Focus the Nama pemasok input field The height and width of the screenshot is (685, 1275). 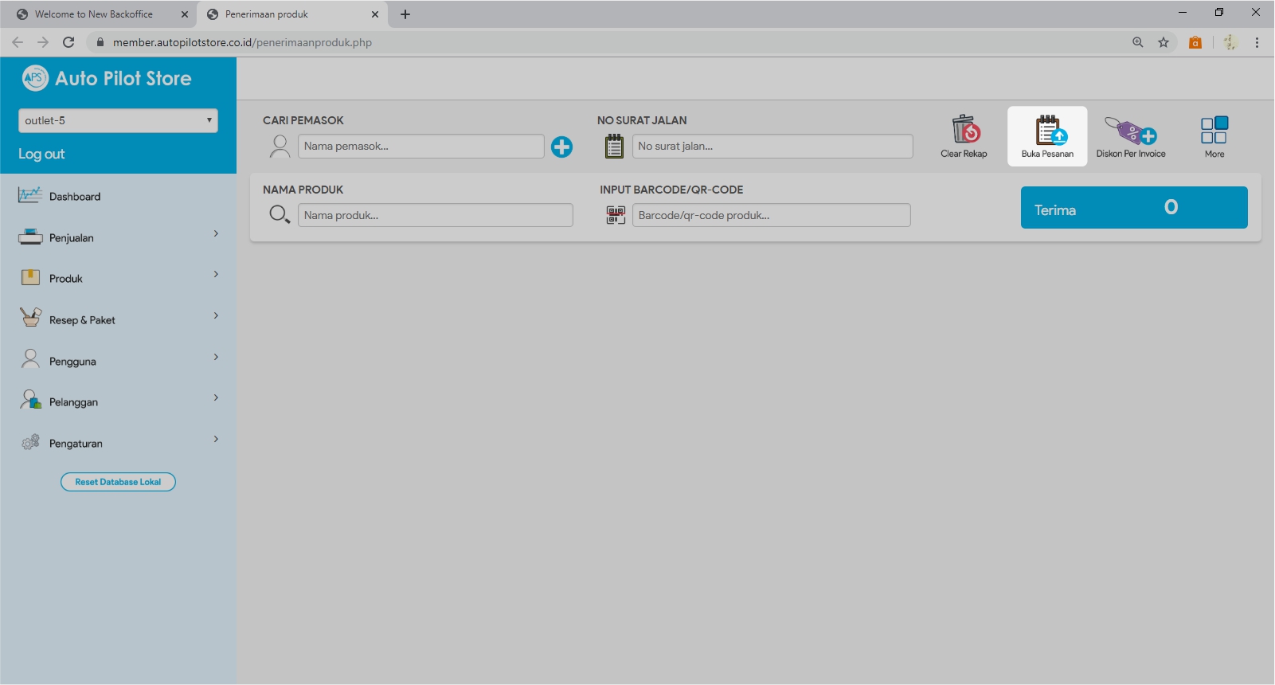(x=420, y=147)
